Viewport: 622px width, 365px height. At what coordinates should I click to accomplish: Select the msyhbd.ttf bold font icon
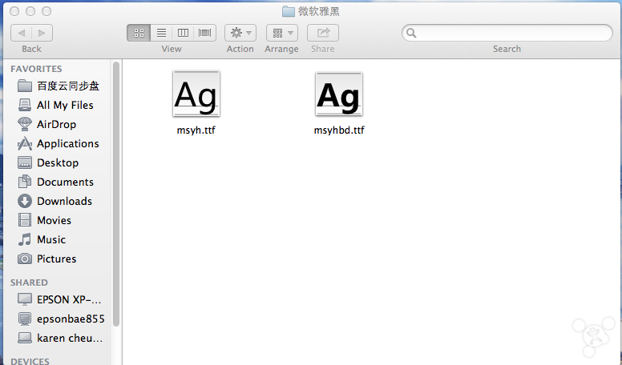point(339,94)
